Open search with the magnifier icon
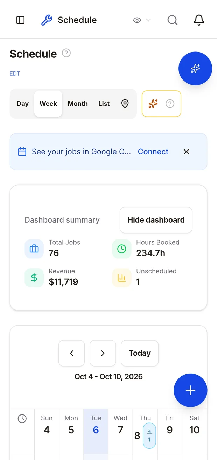The height and width of the screenshot is (460, 217). point(173,20)
